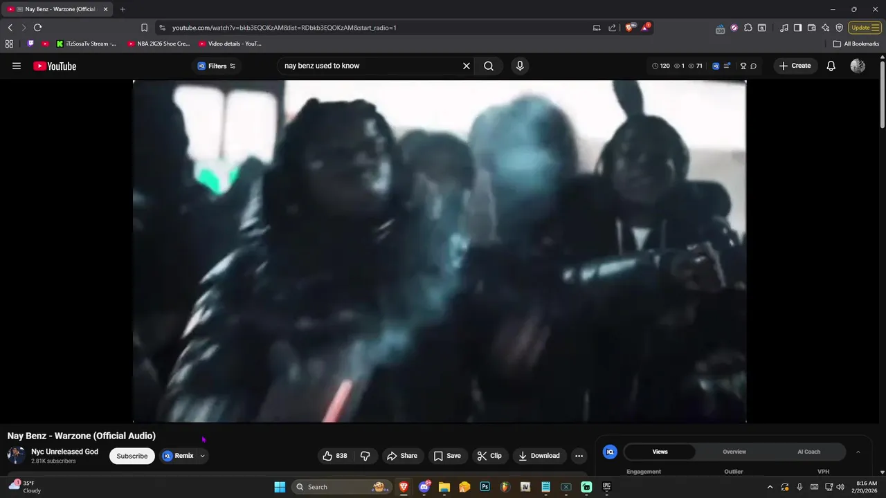
Task: Open Nyc Unreleased God channel link
Action: coord(64,452)
